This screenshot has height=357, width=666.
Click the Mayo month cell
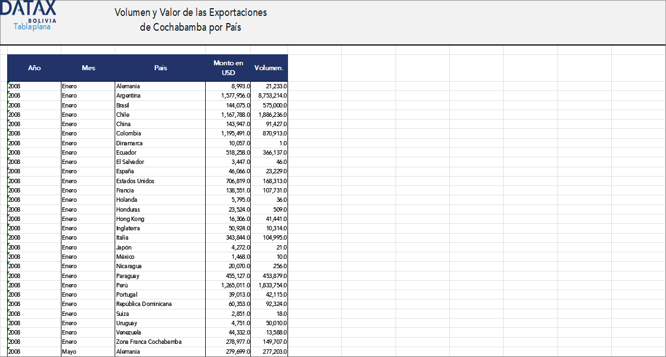(x=88, y=352)
